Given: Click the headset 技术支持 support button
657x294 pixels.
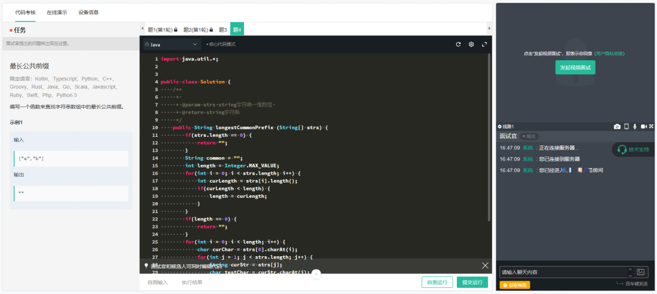Looking at the screenshot, I should click(633, 149).
